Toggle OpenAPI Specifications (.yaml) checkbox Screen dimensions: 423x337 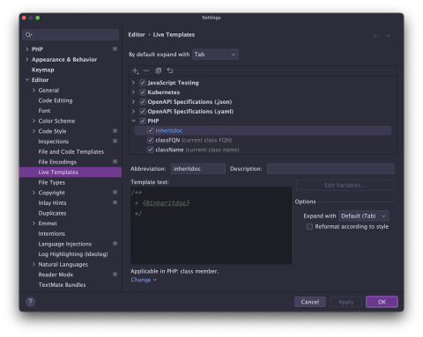coord(143,112)
